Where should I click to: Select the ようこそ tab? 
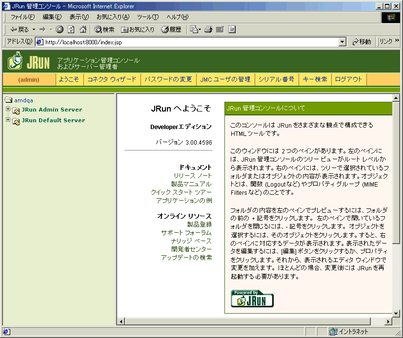(69, 79)
